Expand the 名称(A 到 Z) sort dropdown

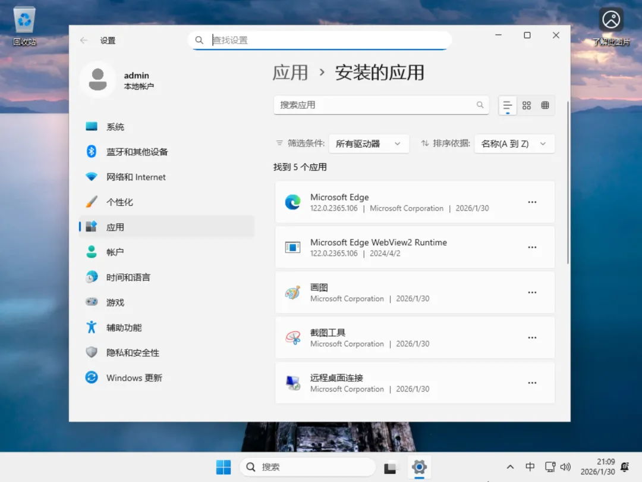514,144
